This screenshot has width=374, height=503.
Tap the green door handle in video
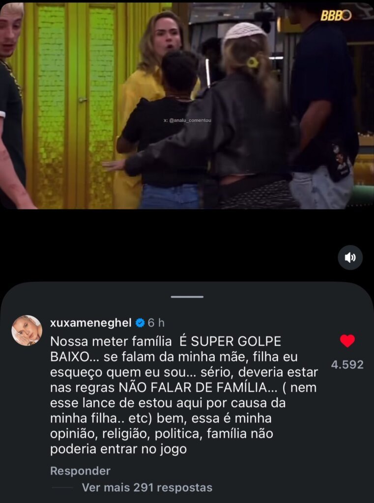(x=83, y=100)
